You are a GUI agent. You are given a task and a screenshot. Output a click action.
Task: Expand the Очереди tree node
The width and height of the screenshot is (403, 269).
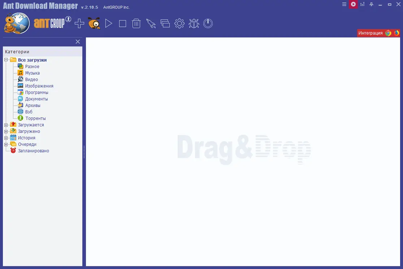coord(6,144)
